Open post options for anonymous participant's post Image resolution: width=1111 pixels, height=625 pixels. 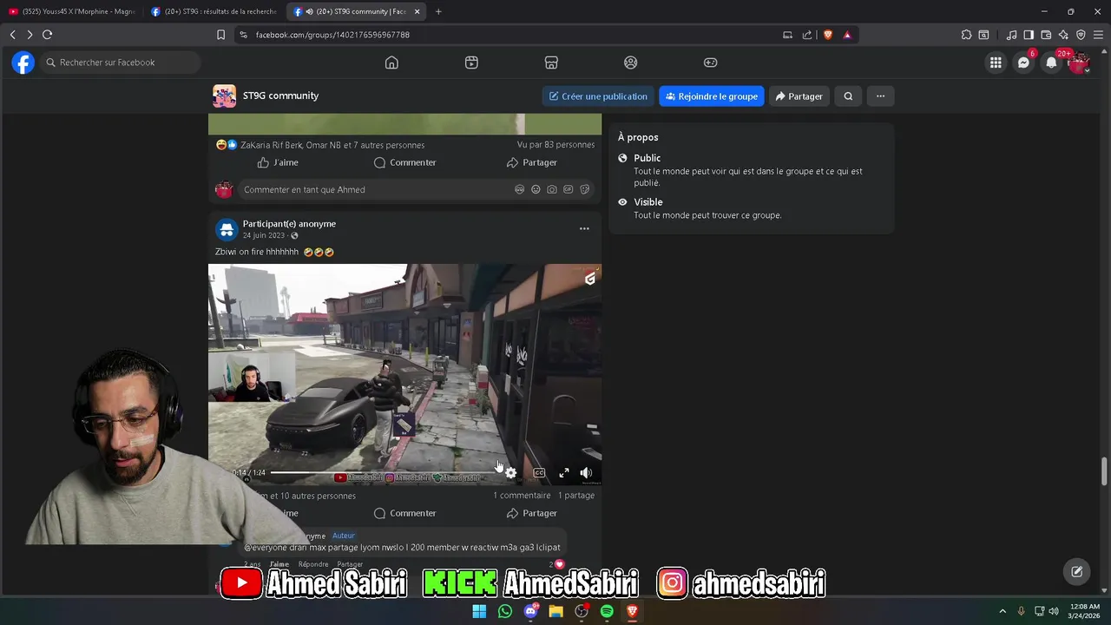(584, 229)
